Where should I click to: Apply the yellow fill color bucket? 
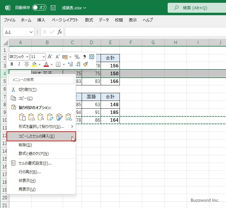pyautogui.click(x=34, y=64)
